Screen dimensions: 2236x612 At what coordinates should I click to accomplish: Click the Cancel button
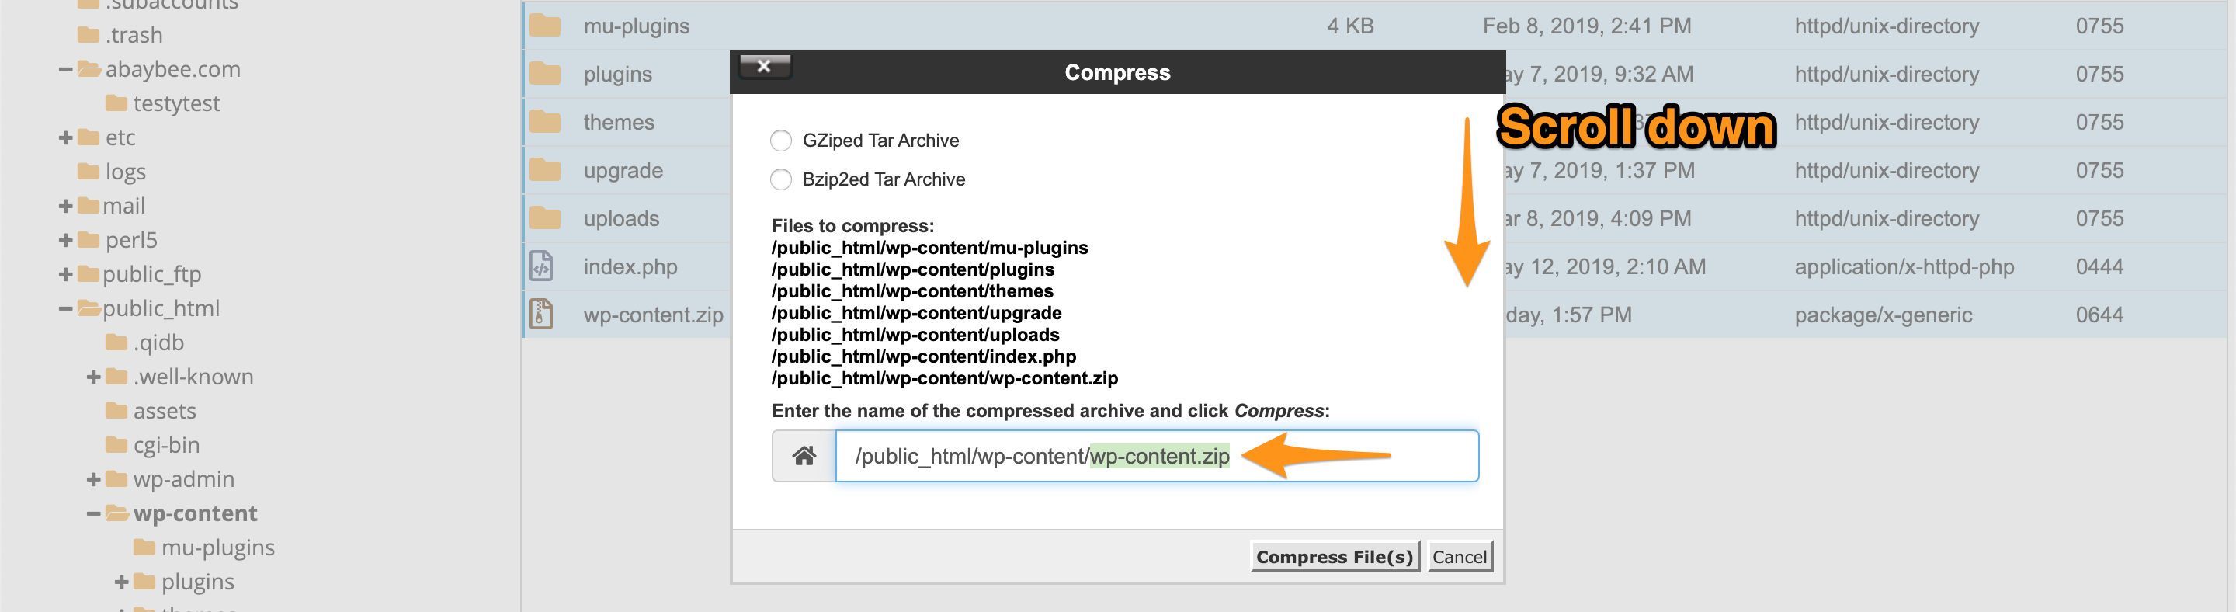click(x=1459, y=556)
